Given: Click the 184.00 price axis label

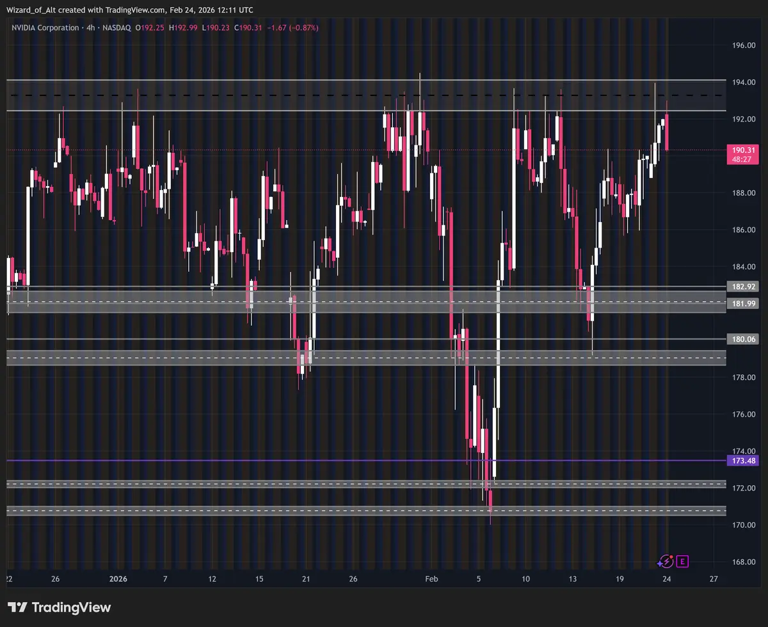Looking at the screenshot, I should tap(742, 267).
